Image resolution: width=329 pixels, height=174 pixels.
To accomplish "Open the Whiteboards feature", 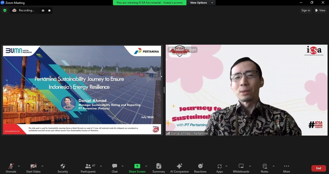I will point(241,167).
